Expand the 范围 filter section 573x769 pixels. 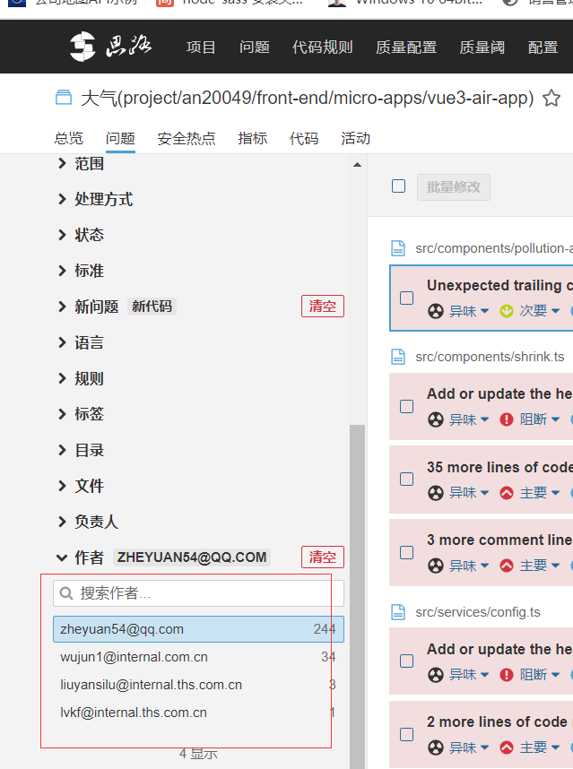tap(62, 163)
